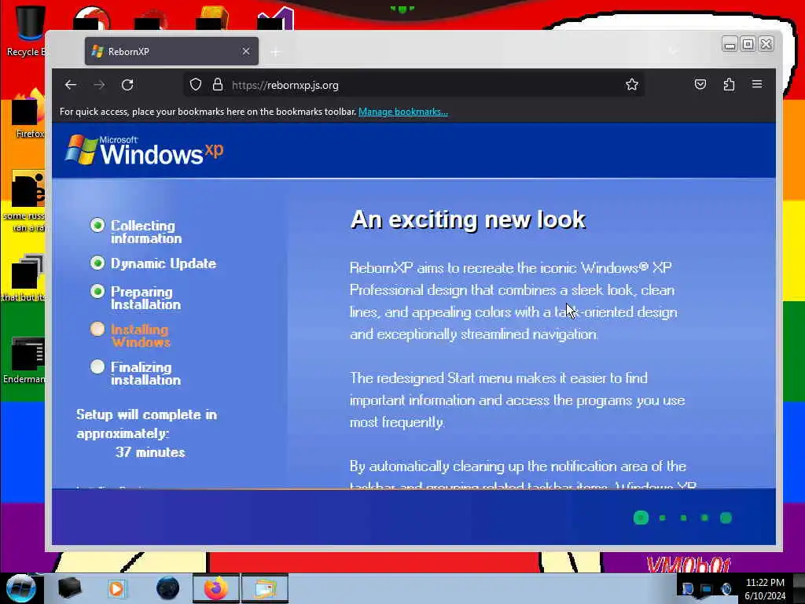805x604 pixels.
Task: Click the green bullet beside Preparing installation
Action: (97, 291)
